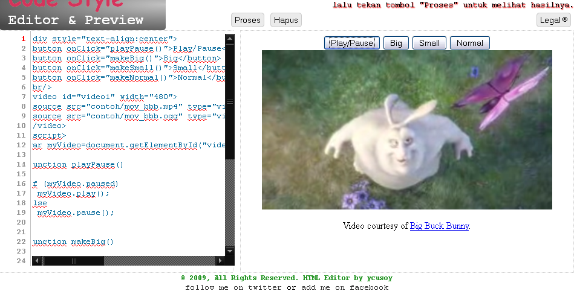Reset video size with Normal button
Image resolution: width=574 pixels, height=294 pixels.
pyautogui.click(x=470, y=43)
